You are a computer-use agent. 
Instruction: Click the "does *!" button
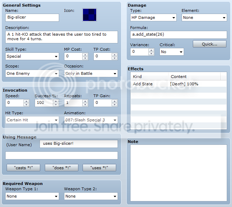point(62,168)
